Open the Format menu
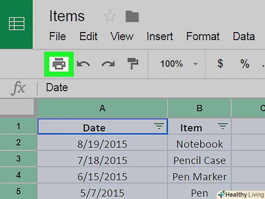This screenshot has height=199, width=265. coord(203,36)
